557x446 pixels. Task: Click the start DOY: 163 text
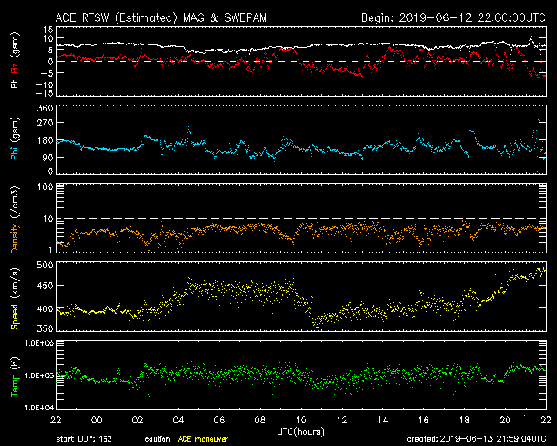(84, 439)
